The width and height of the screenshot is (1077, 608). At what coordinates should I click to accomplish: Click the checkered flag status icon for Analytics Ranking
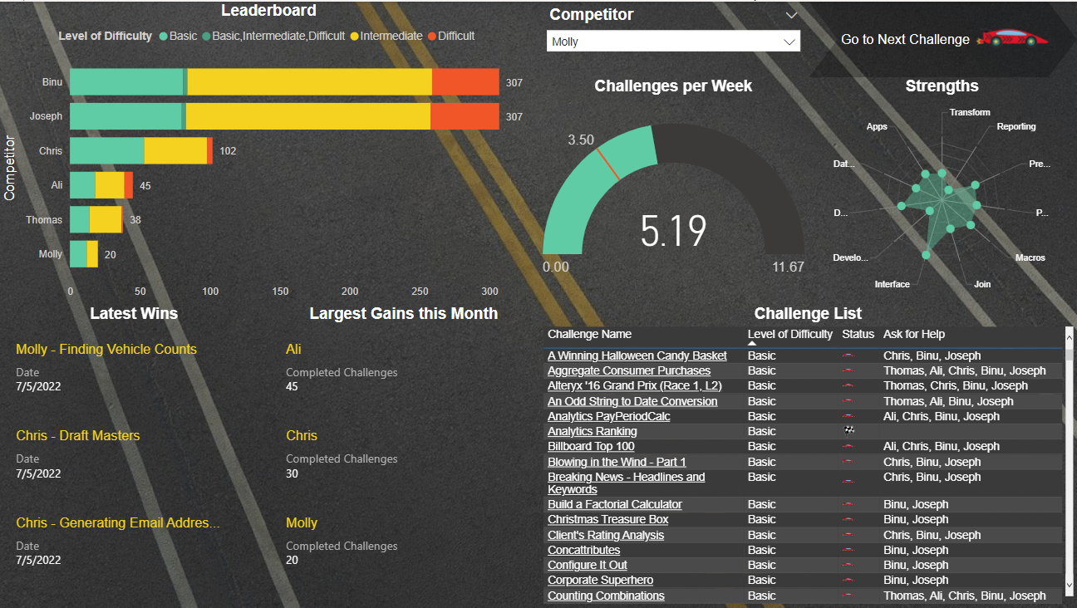(849, 430)
